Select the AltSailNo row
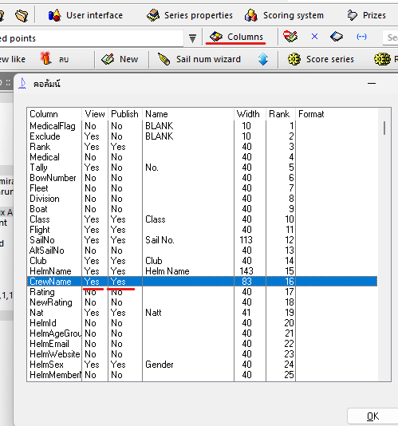398x426 pixels. (x=202, y=250)
